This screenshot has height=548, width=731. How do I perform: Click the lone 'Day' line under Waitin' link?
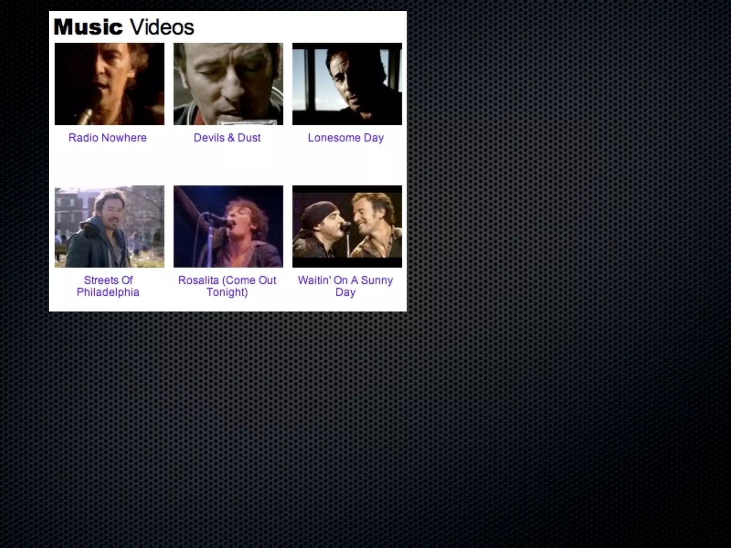[x=345, y=292]
